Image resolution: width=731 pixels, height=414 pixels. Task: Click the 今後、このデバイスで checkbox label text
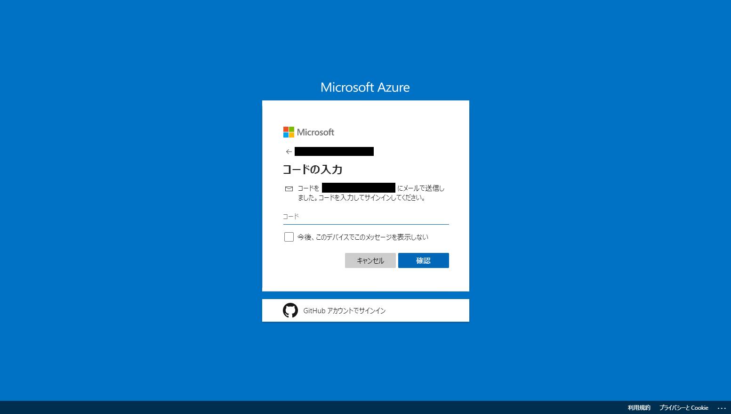tap(363, 237)
